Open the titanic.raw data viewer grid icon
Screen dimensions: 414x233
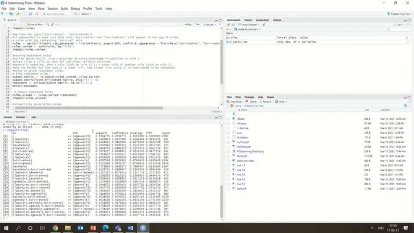coord(407,42)
